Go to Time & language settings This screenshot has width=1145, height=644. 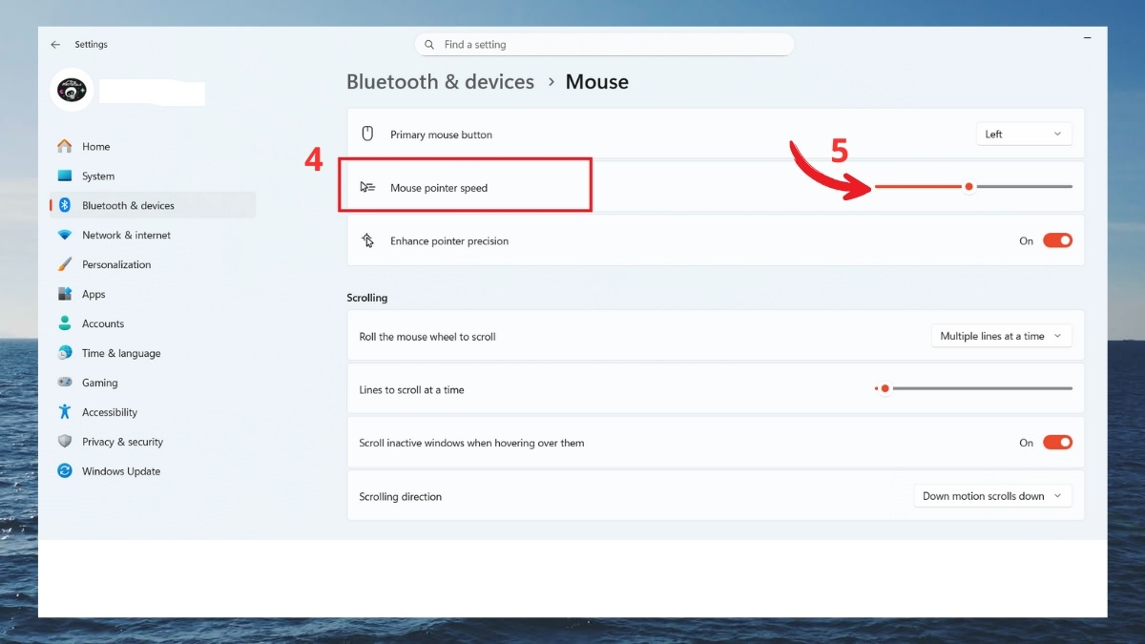121,353
